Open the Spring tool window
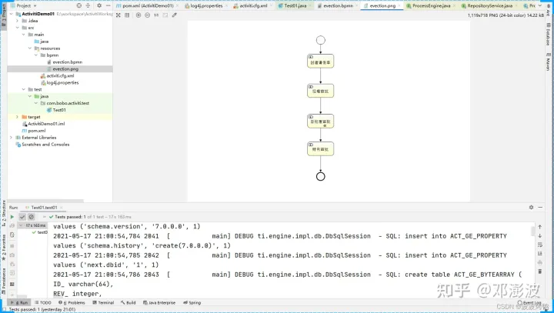The image size is (554, 313). tap(192, 303)
